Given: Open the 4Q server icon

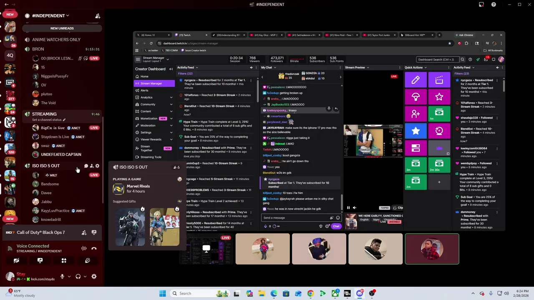Looking at the screenshot, I should [10, 55].
